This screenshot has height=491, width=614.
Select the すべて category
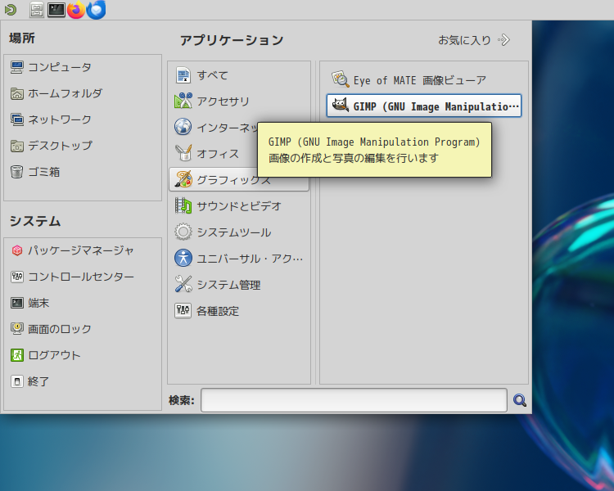pyautogui.click(x=239, y=75)
